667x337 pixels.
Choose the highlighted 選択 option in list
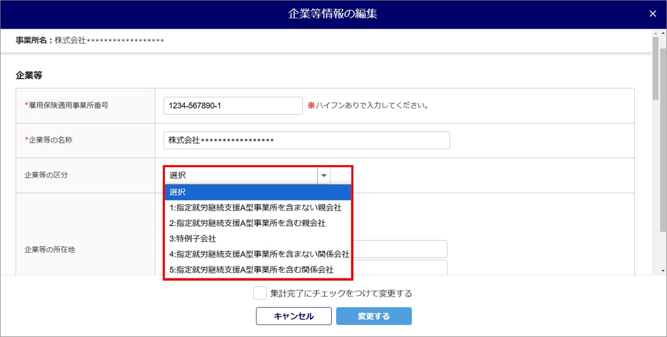tap(258, 192)
